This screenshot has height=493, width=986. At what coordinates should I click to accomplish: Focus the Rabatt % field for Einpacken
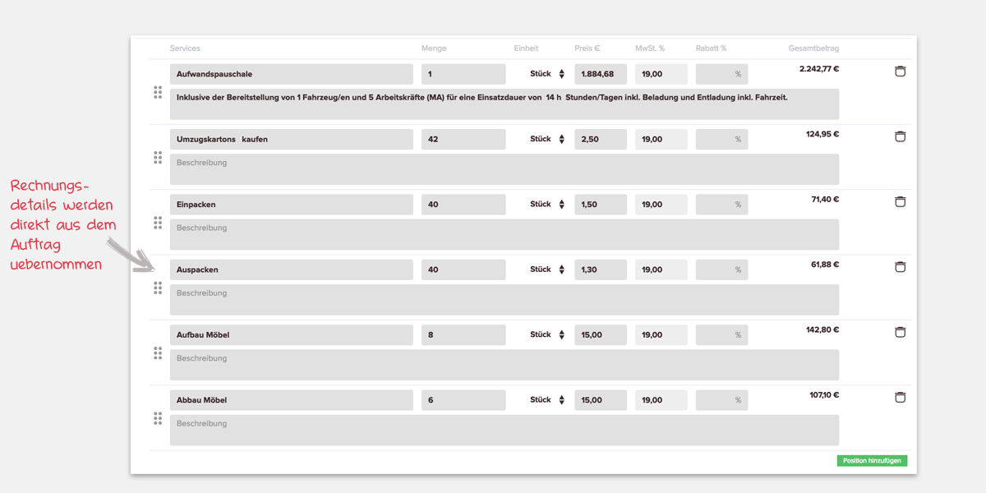pyautogui.click(x=721, y=205)
